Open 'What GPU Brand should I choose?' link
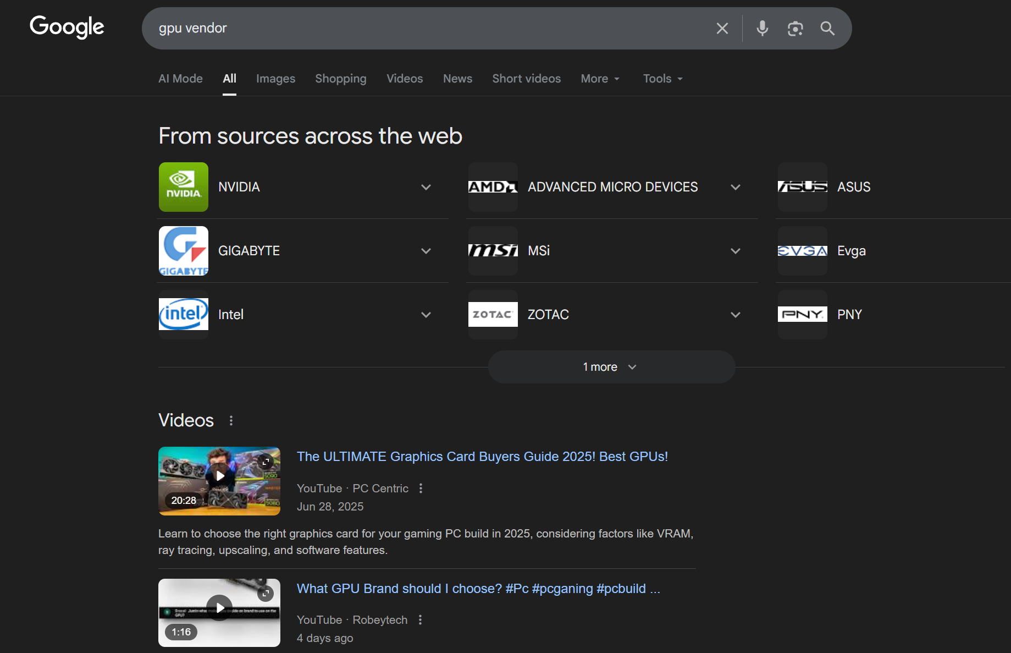The width and height of the screenshot is (1011, 653). (478, 589)
